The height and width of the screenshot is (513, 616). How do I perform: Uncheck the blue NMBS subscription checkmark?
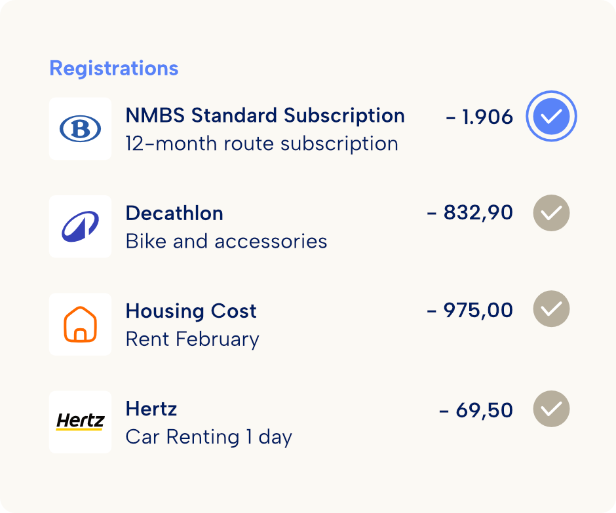click(x=551, y=116)
